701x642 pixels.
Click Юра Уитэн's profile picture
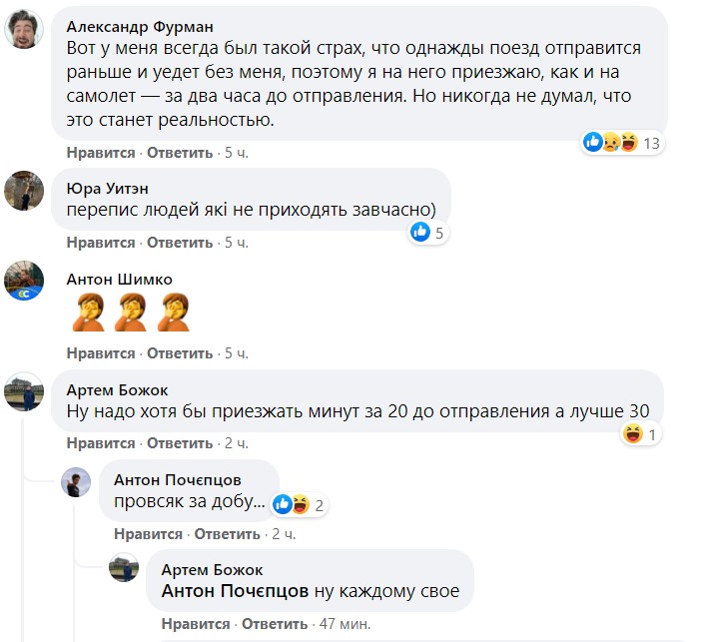click(x=24, y=190)
